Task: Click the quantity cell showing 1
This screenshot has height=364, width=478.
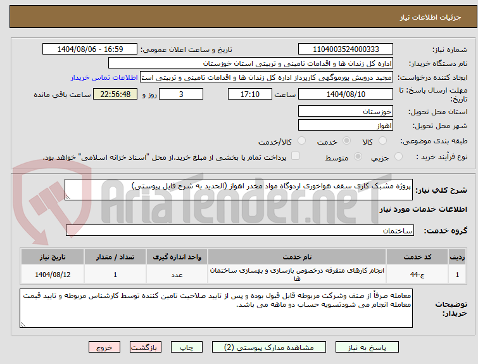Action: click(115, 275)
